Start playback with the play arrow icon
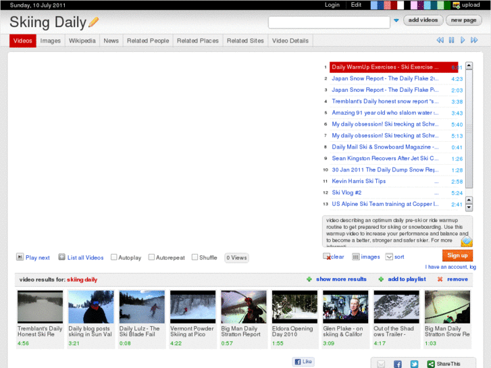The height and width of the screenshot is (368, 491). 463,40
